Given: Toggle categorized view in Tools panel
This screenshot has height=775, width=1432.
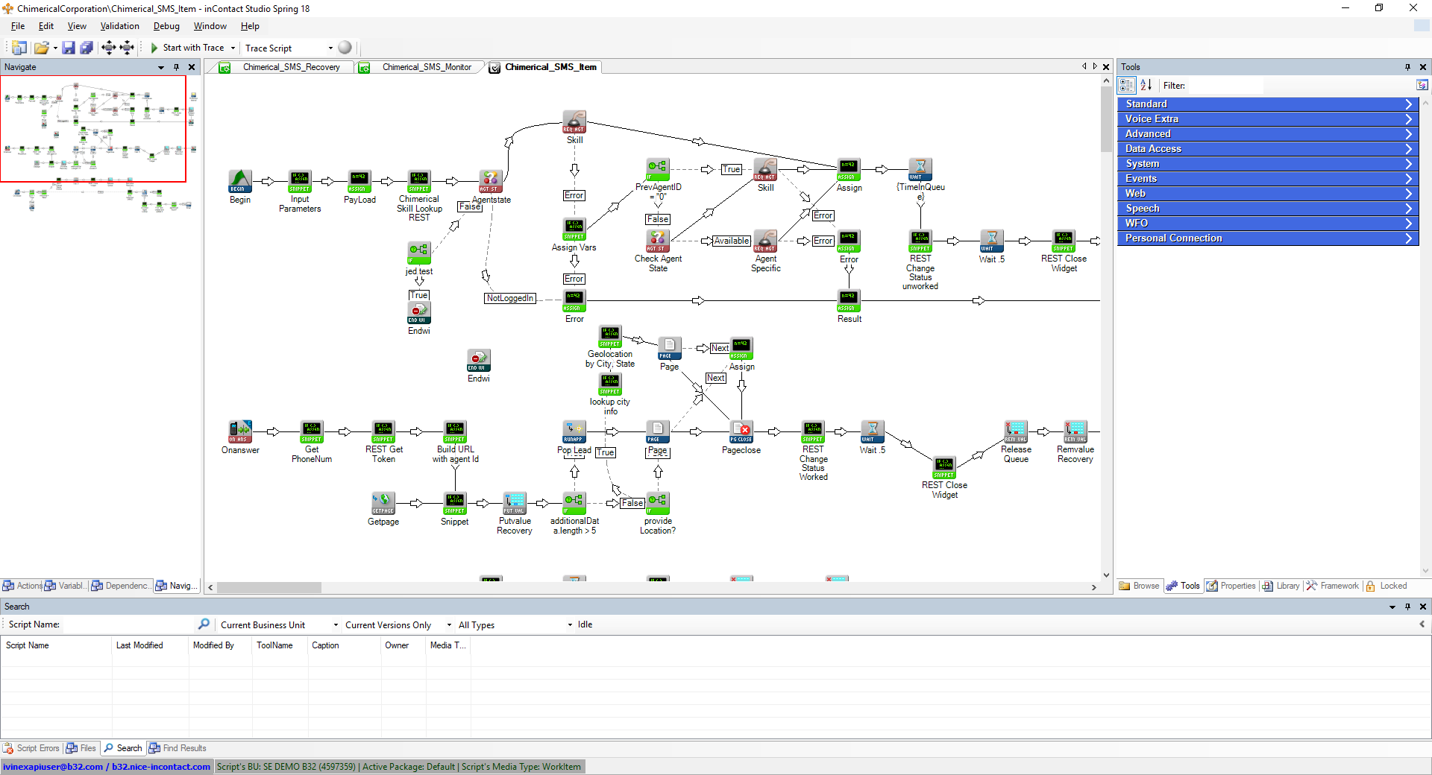Looking at the screenshot, I should click(1127, 85).
